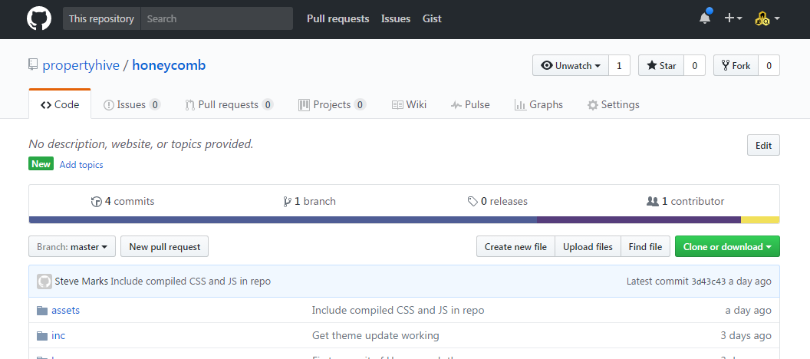Fork the honeycomb repository
810x359 pixels.
tap(736, 66)
